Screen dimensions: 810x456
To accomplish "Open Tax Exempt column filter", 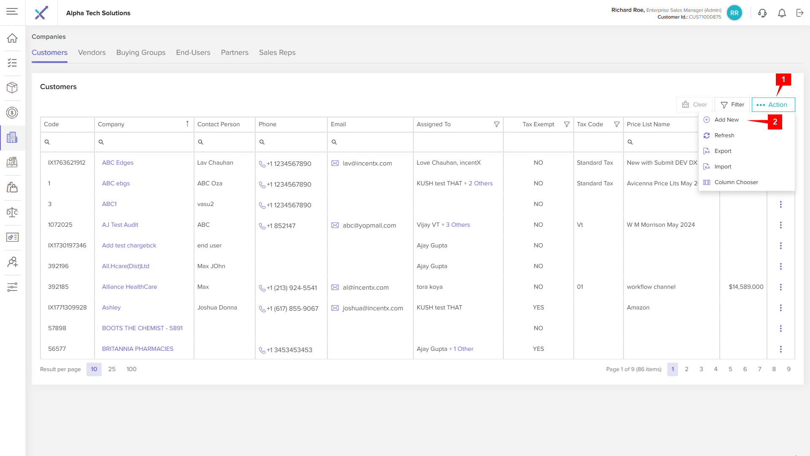I will pyautogui.click(x=567, y=124).
